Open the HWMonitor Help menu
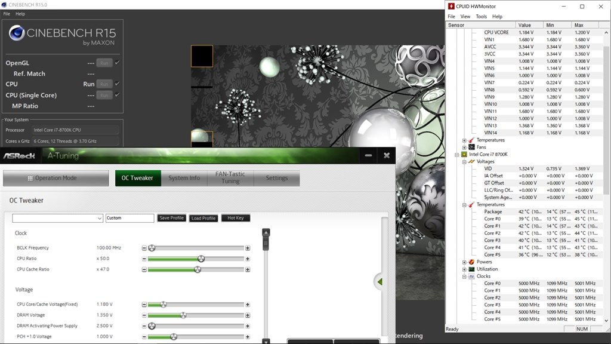 tap(497, 16)
